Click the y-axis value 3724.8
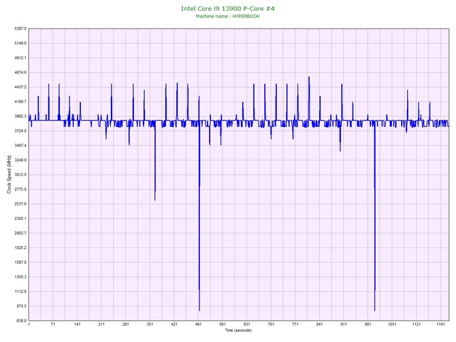Viewport: 456px width, 342px height. pos(20,131)
